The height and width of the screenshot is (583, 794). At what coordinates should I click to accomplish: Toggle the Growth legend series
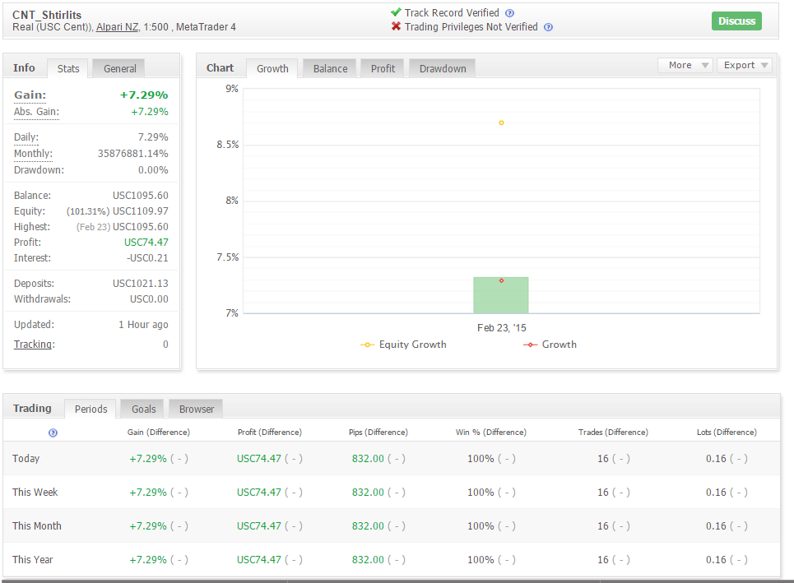point(550,345)
